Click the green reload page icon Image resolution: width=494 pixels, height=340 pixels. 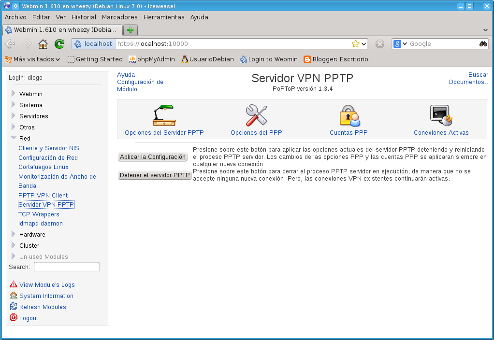click(59, 44)
